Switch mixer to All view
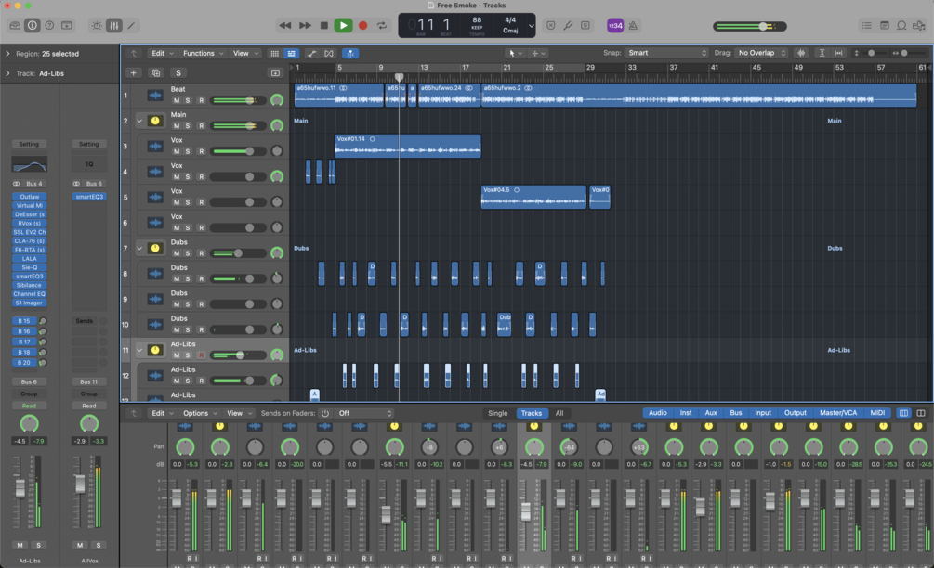This screenshot has height=568, width=934. tap(559, 413)
